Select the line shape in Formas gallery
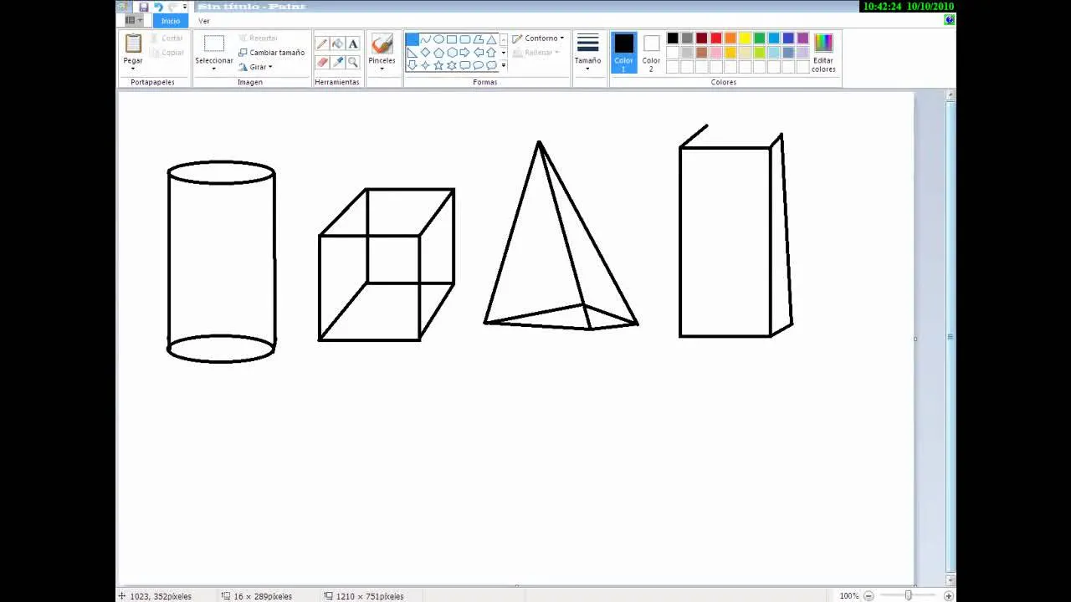The image size is (1071, 602). pos(412,39)
